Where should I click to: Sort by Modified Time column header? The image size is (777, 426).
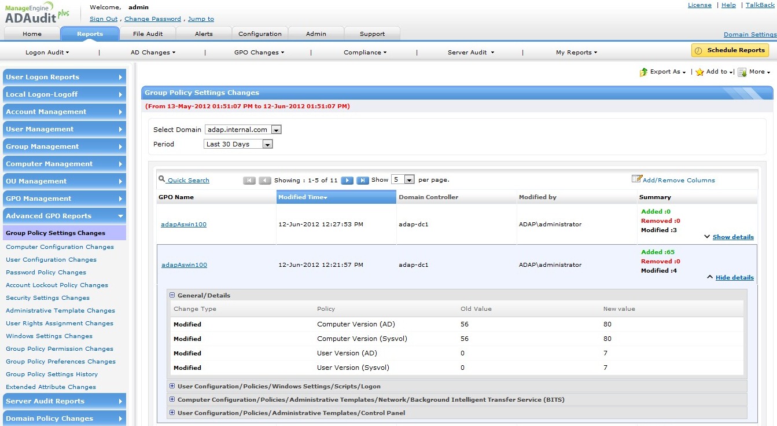pos(336,197)
